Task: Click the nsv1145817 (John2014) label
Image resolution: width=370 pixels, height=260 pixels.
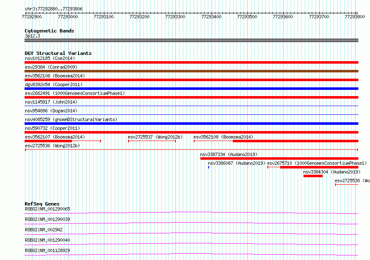Action: pos(51,102)
